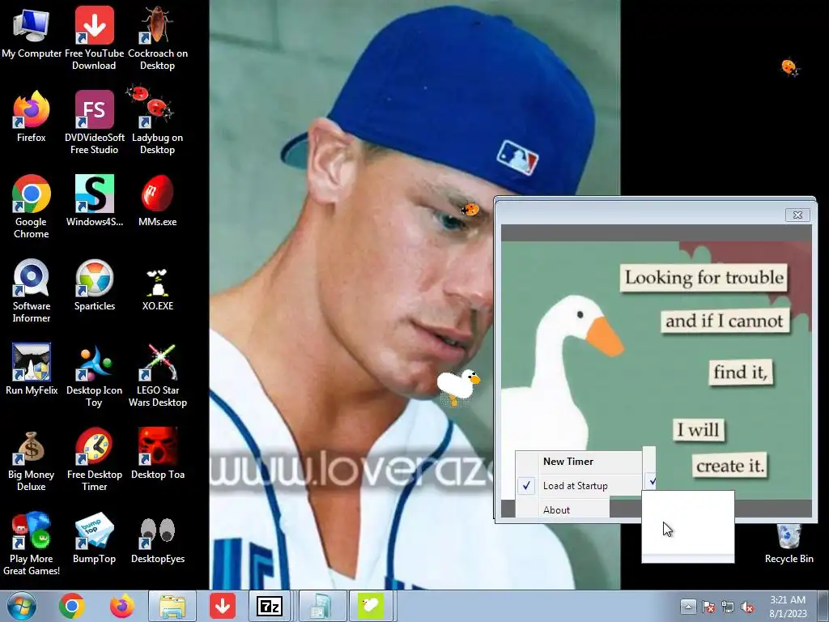This screenshot has width=829, height=622.
Task: Open the Windows Start button
Action: coord(22,606)
